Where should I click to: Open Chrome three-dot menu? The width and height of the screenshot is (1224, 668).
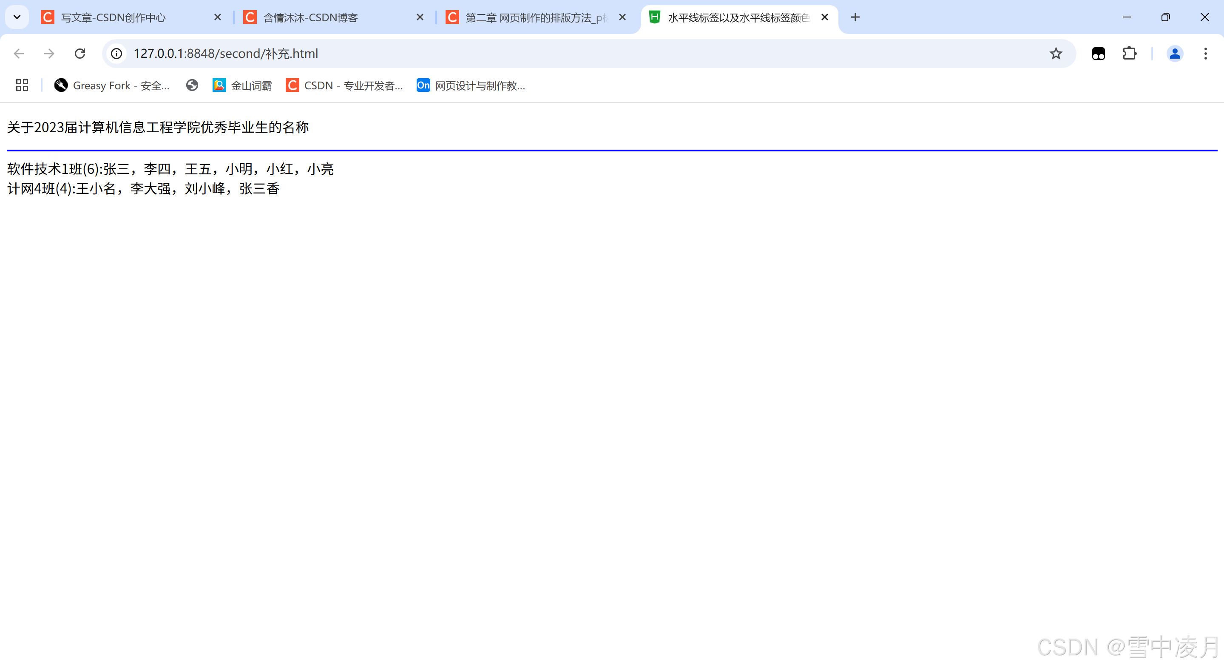[1205, 54]
